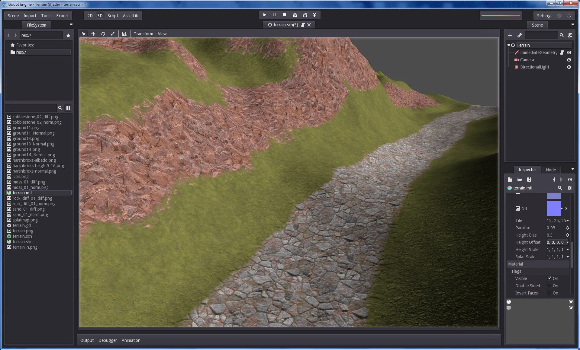Viewport: 580px width, 350px height.
Task: Open the Script editor tab
Action: (x=112, y=15)
